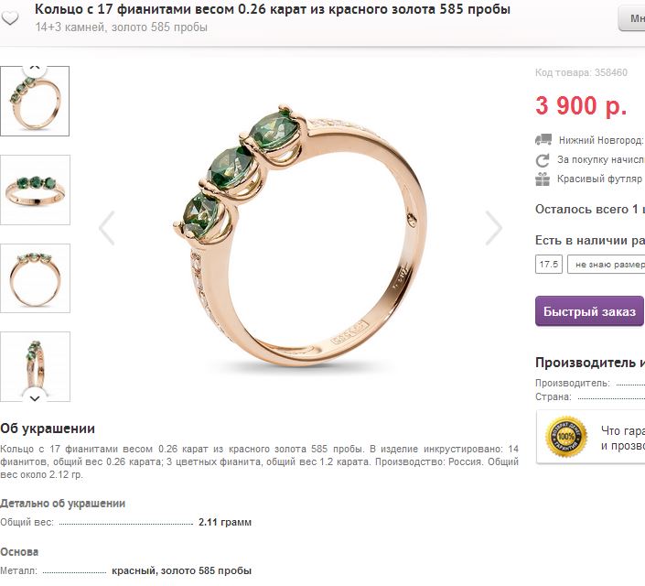The height and width of the screenshot is (586, 645).
Task: Click the delivery truck icon
Action: tap(543, 139)
